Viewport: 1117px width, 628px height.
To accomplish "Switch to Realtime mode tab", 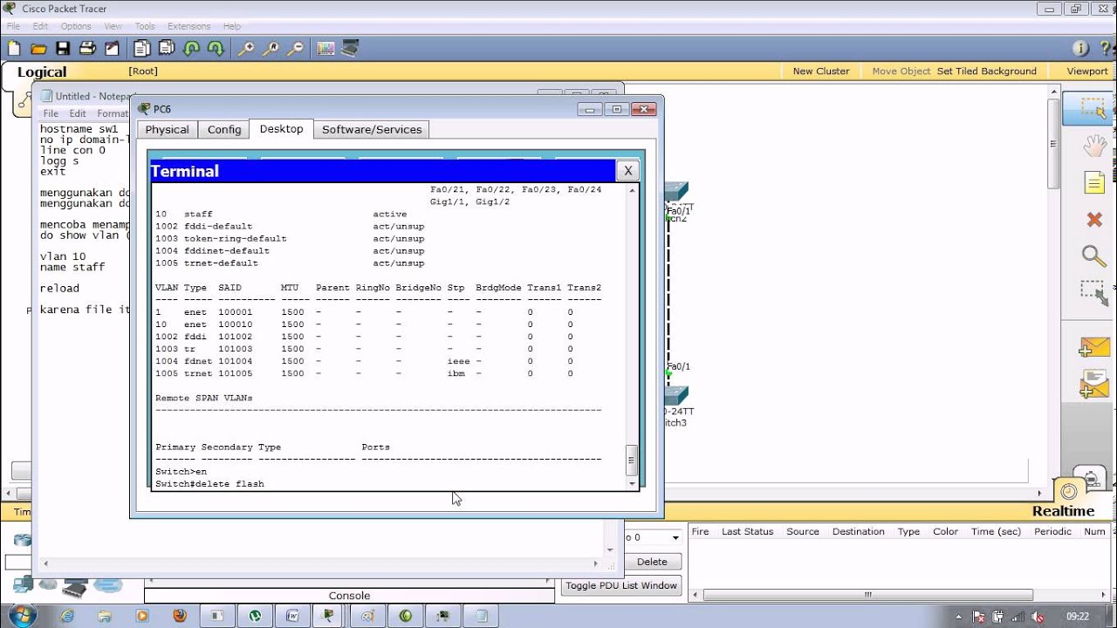I will tap(1063, 511).
